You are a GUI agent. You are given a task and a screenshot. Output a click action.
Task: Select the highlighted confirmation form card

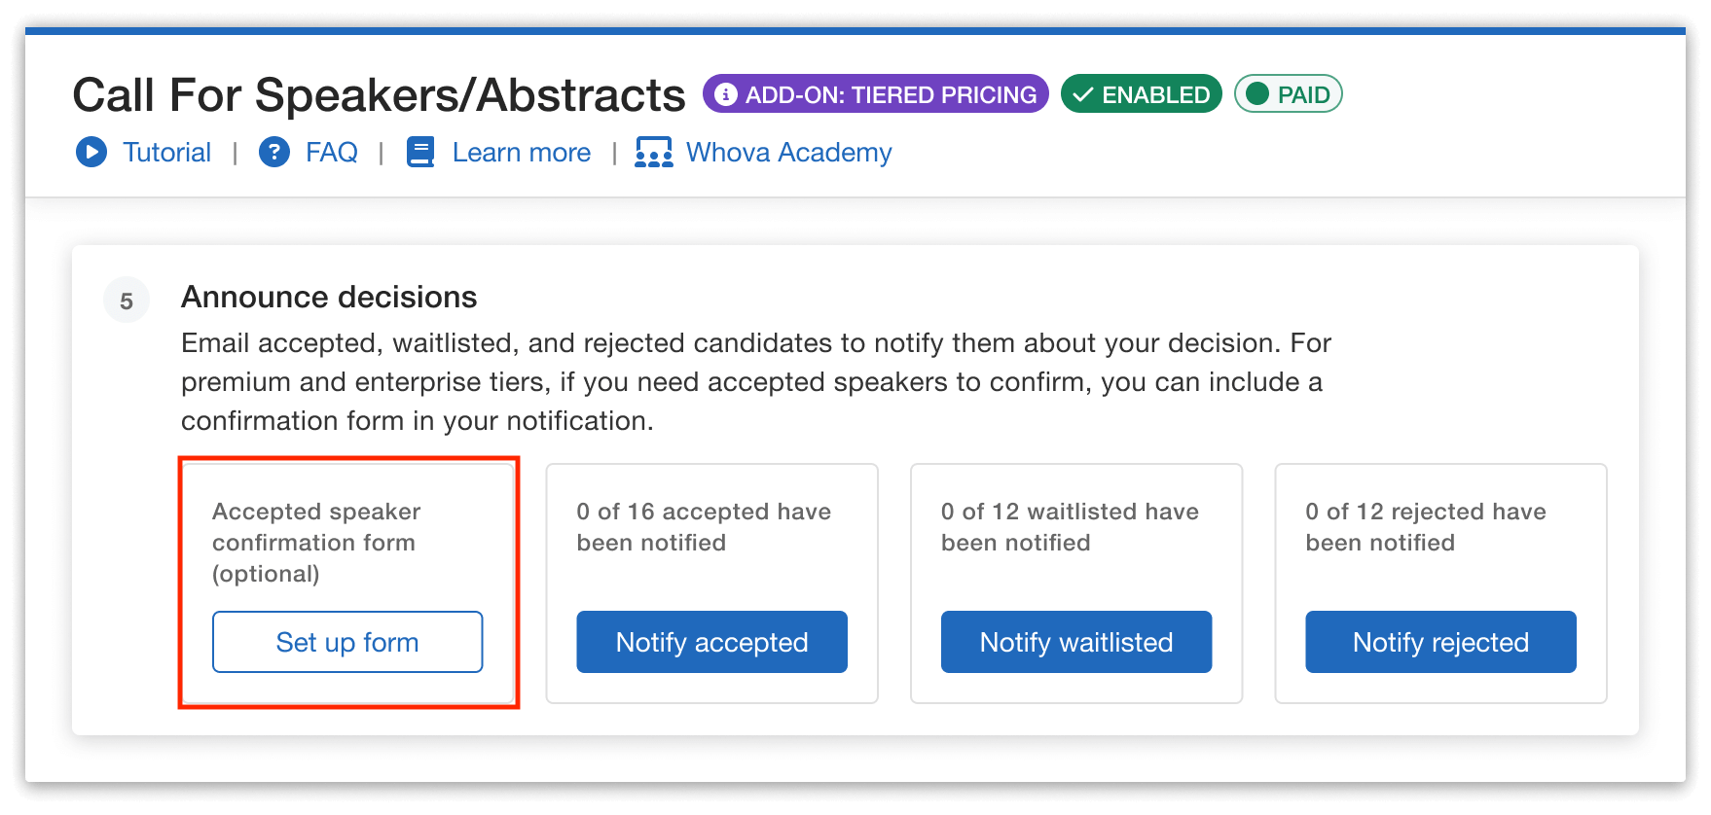(x=347, y=582)
